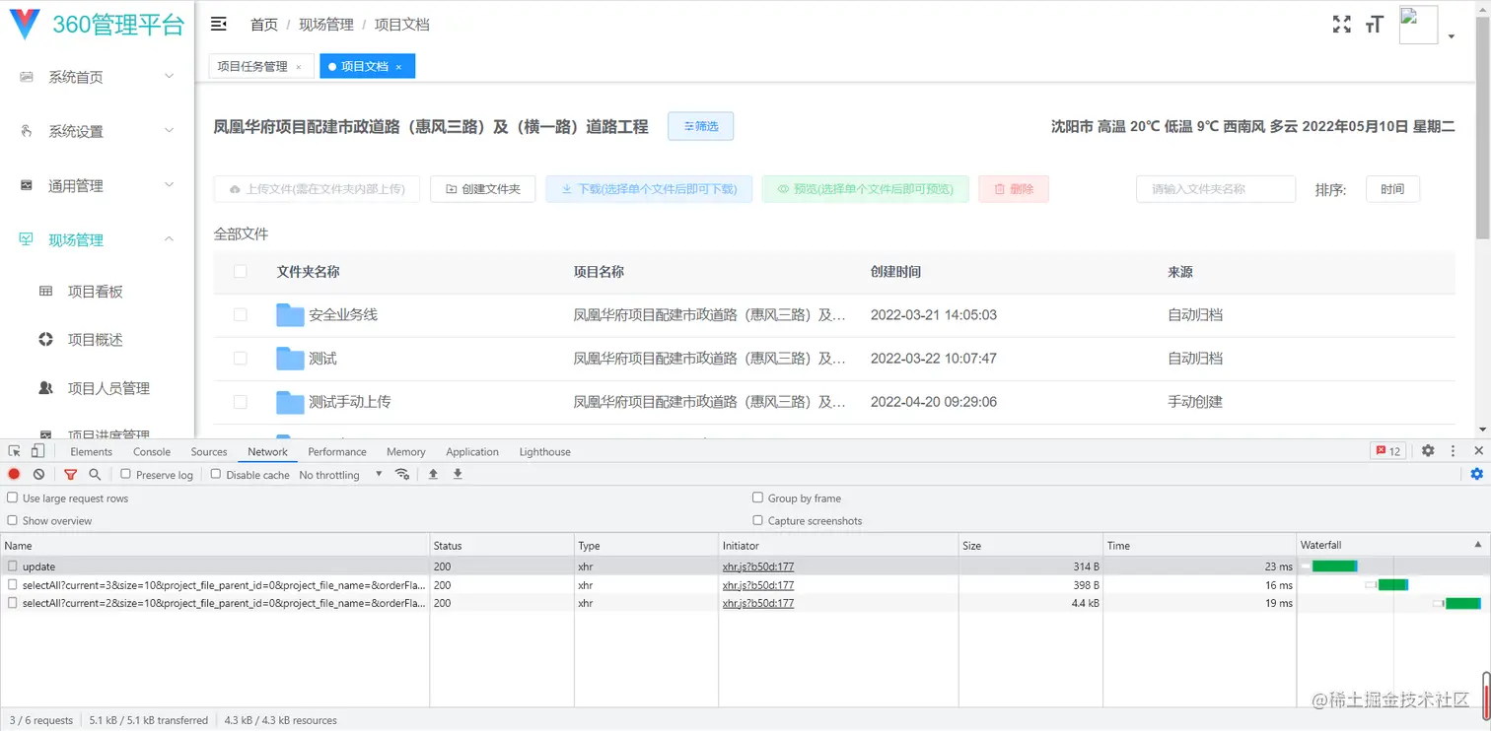This screenshot has height=731, width=1491.
Task: Click the 360管理平台 logo icon
Action: point(24,25)
